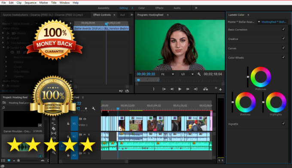The height and width of the screenshot is (168, 292).
Task: Uncheck the Color Wheels checkbox
Action: pos(283,57)
